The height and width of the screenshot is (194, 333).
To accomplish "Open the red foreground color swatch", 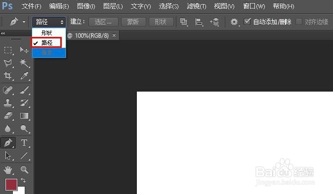I will point(11,185).
